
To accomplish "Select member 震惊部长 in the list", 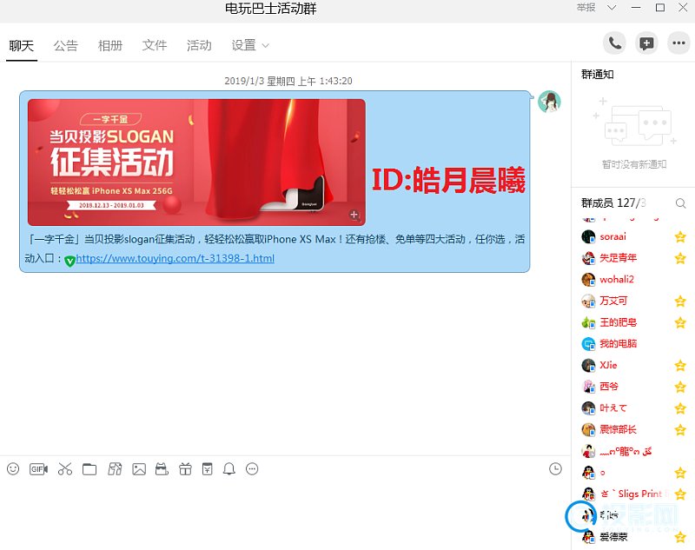I will coord(633,429).
